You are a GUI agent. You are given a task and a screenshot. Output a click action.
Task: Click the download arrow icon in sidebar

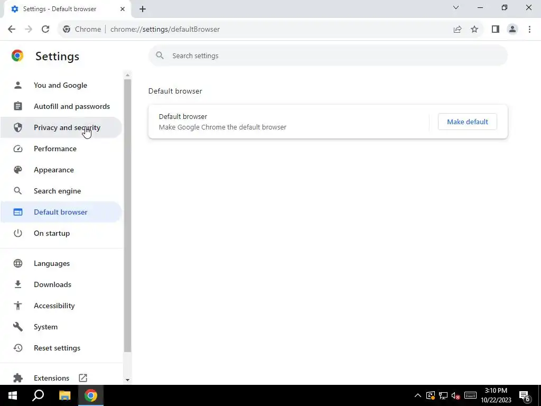click(x=18, y=284)
